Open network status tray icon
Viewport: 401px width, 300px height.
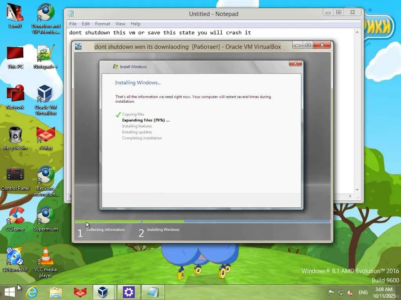click(340, 292)
